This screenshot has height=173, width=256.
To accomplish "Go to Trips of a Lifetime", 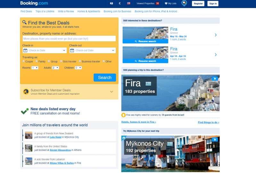I will tap(45, 12).
